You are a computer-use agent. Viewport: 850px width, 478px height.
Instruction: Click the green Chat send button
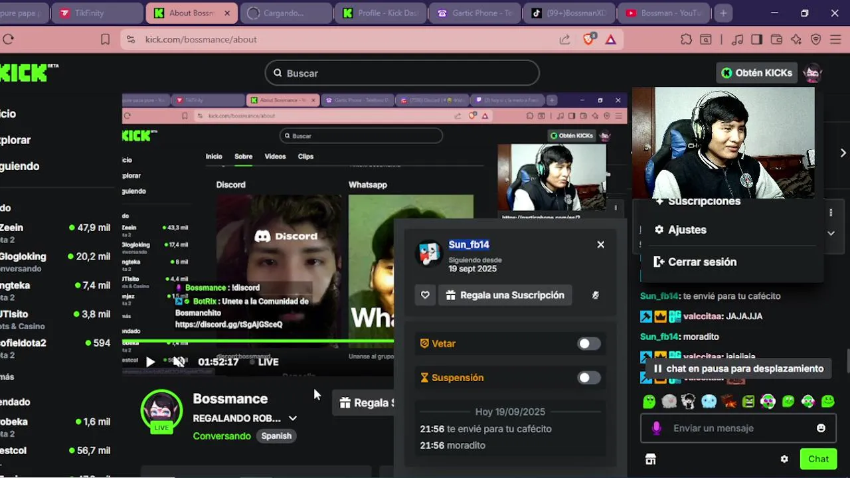(x=818, y=459)
